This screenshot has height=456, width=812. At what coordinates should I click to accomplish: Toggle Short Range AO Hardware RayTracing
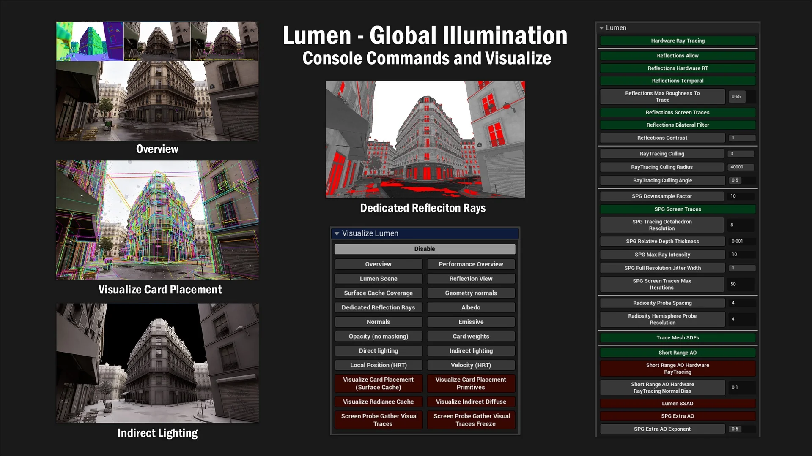(x=678, y=369)
